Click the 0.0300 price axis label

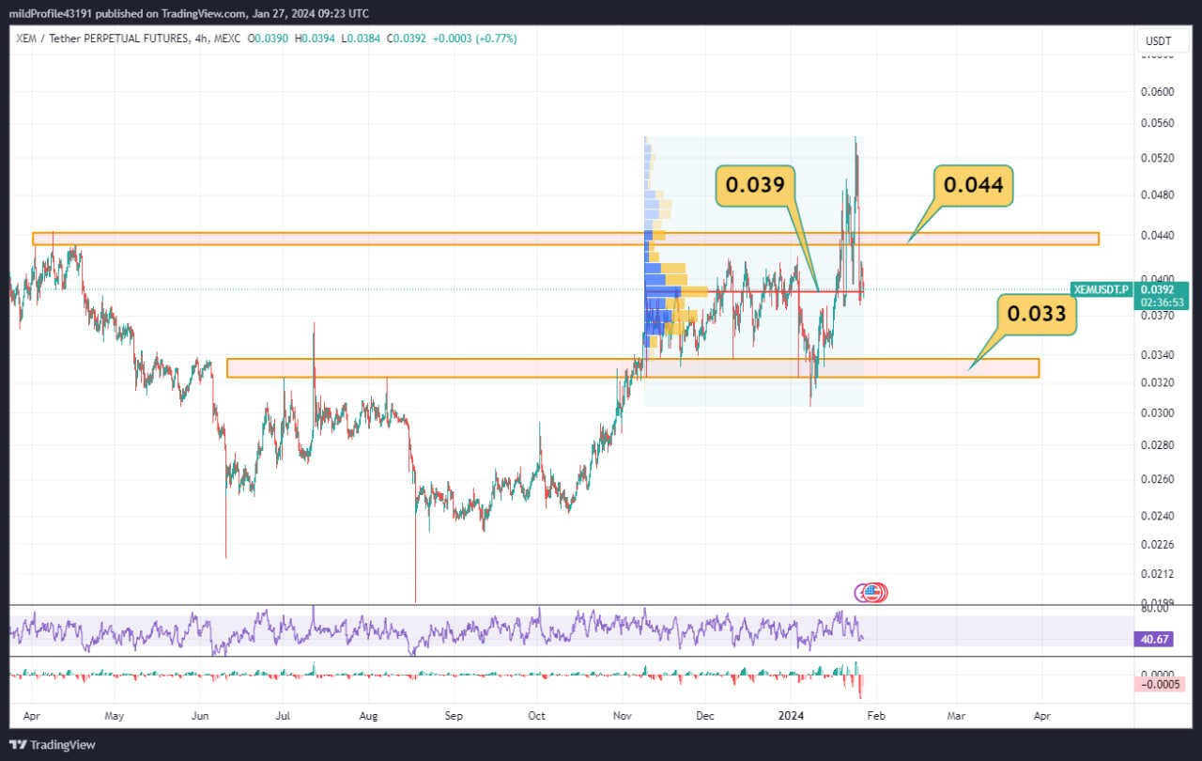[x=1157, y=413]
